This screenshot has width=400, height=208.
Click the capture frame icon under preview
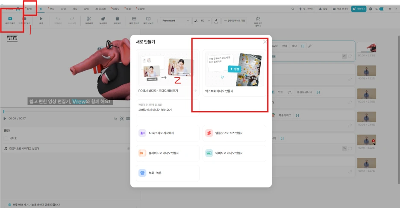coord(122,118)
